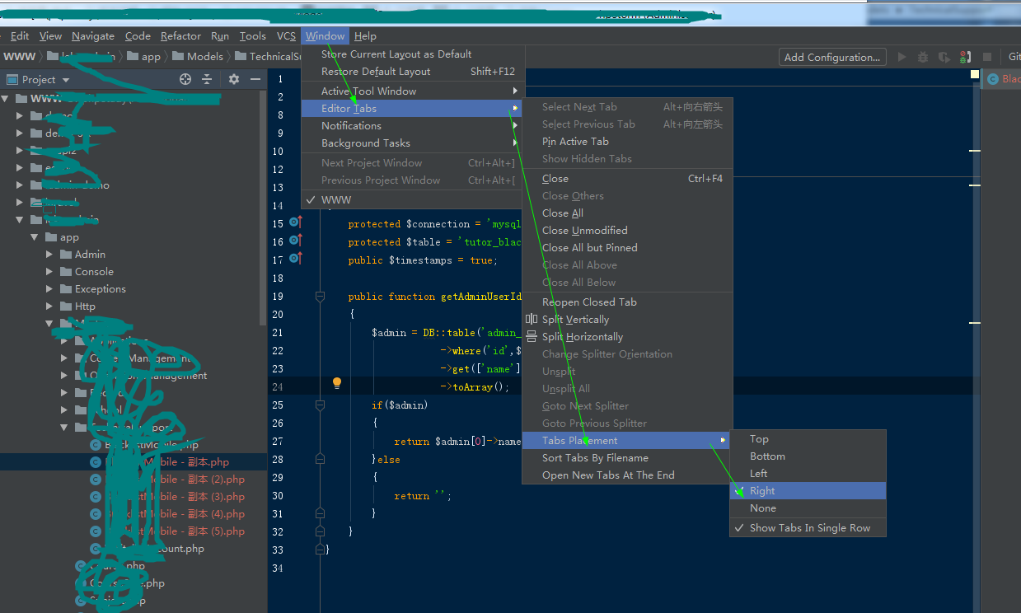The image size is (1021, 613).
Task: Click the Debug bug icon in toolbar
Action: pyautogui.click(x=923, y=57)
